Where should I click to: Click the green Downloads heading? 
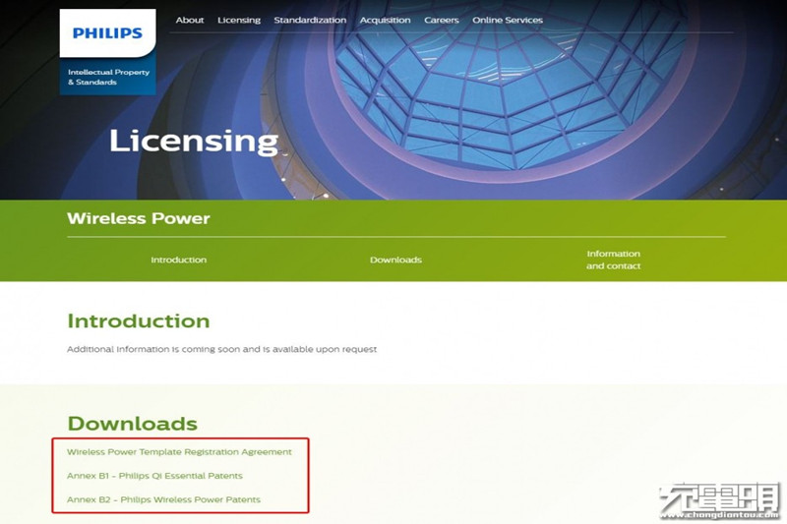pyautogui.click(x=133, y=424)
